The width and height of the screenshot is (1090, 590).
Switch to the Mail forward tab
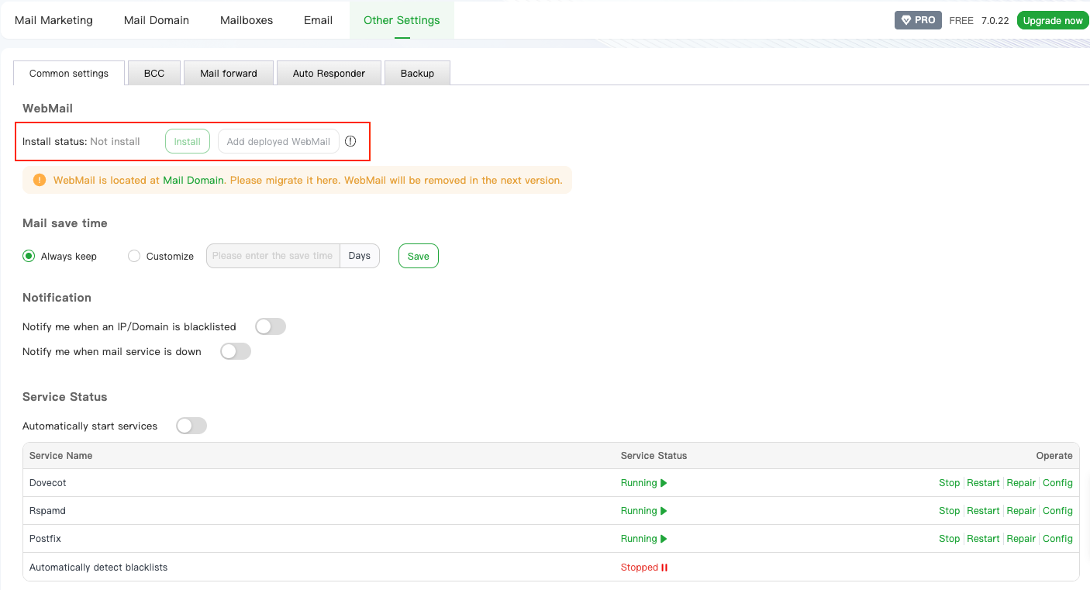click(x=229, y=74)
